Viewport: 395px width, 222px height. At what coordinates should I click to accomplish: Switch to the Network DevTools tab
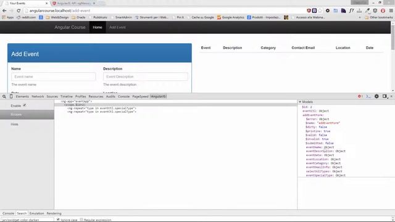[x=38, y=96]
